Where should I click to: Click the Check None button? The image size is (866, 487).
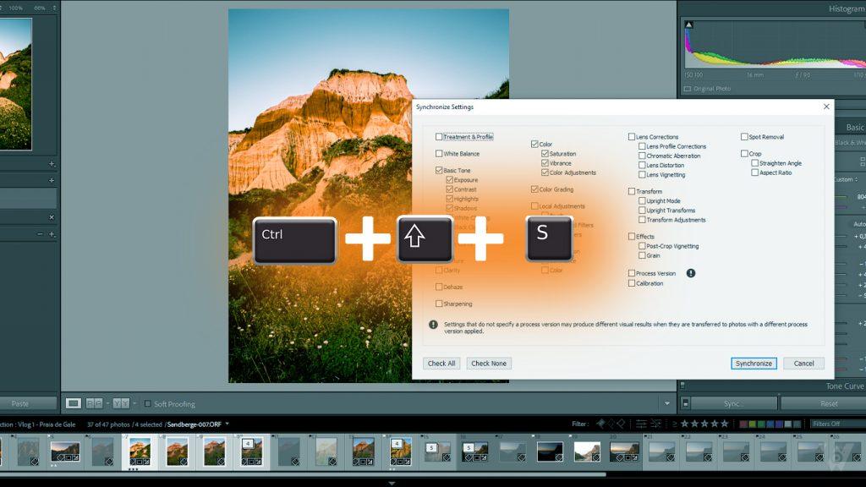click(x=489, y=364)
